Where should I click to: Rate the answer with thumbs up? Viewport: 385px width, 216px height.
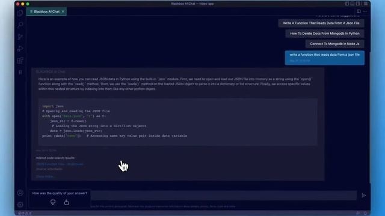point(67,202)
